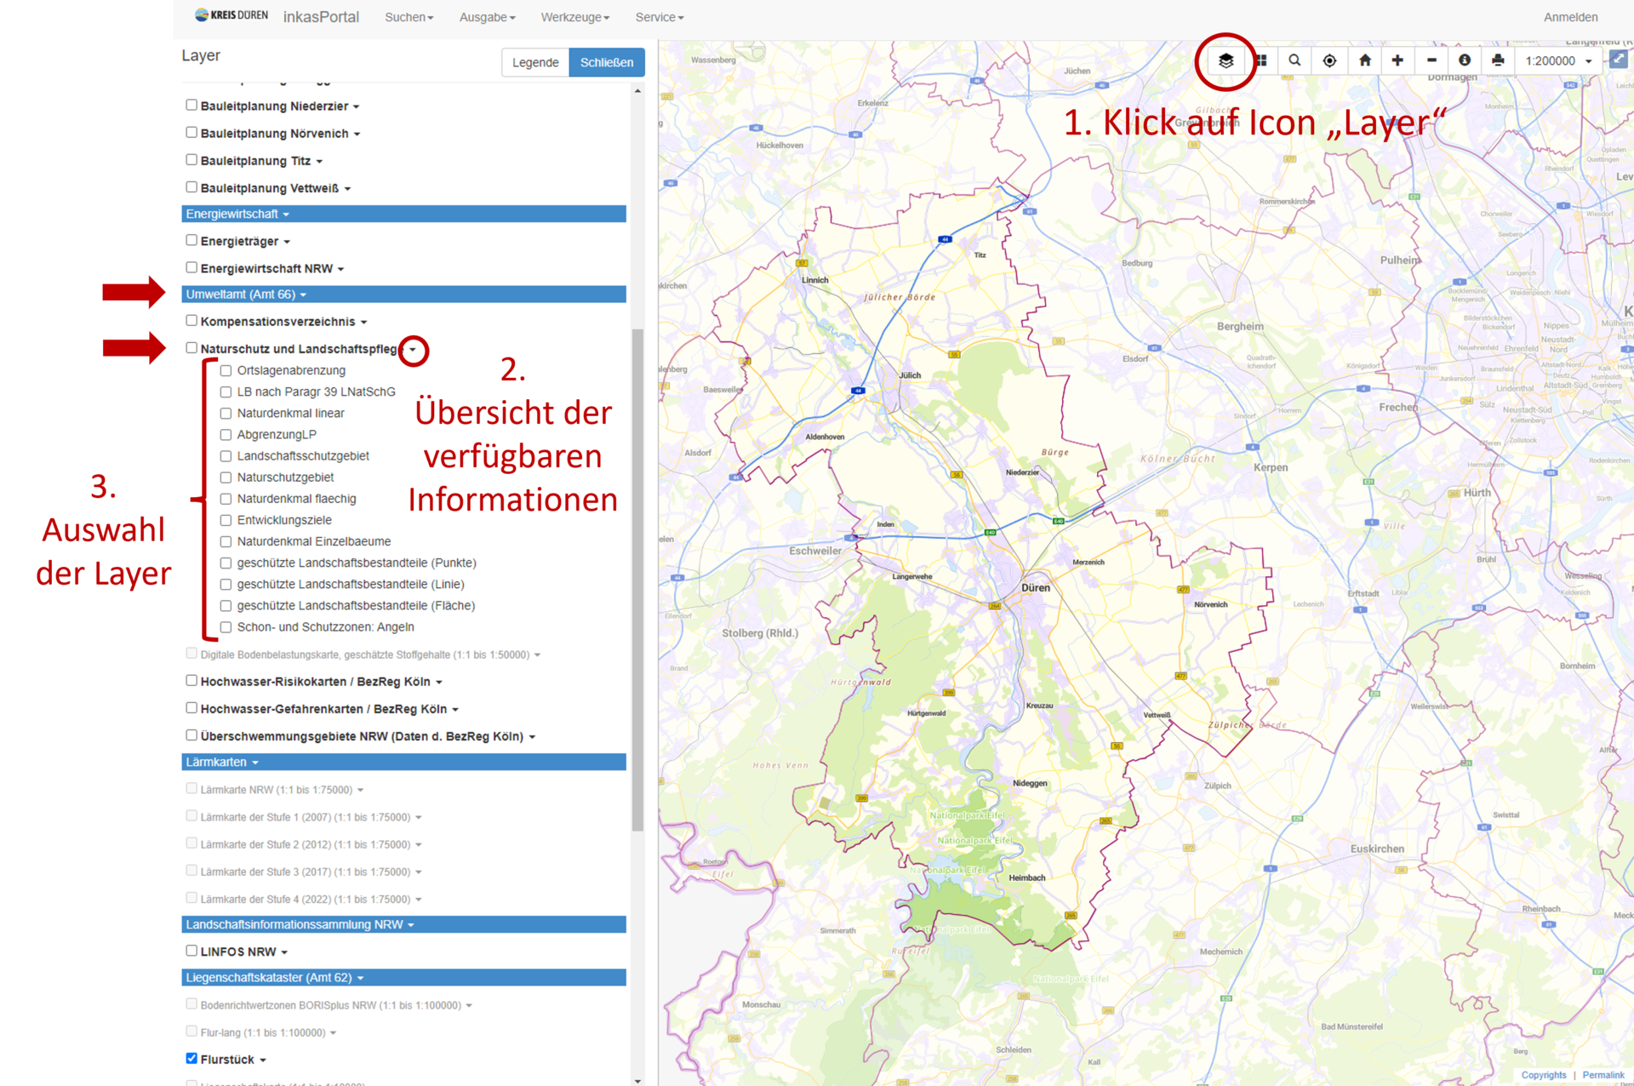This screenshot has width=1634, height=1086.
Task: Check the Landschaftsschutzgebiet checkbox
Action: pos(226,456)
